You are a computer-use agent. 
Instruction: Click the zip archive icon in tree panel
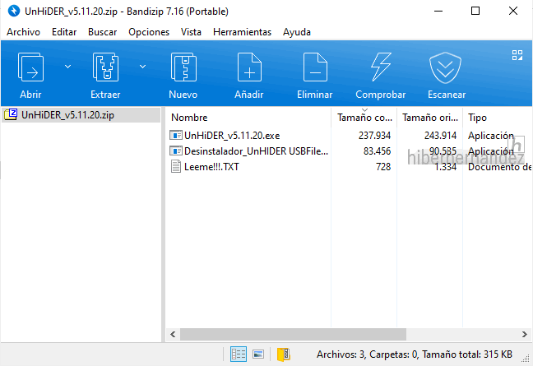point(11,114)
